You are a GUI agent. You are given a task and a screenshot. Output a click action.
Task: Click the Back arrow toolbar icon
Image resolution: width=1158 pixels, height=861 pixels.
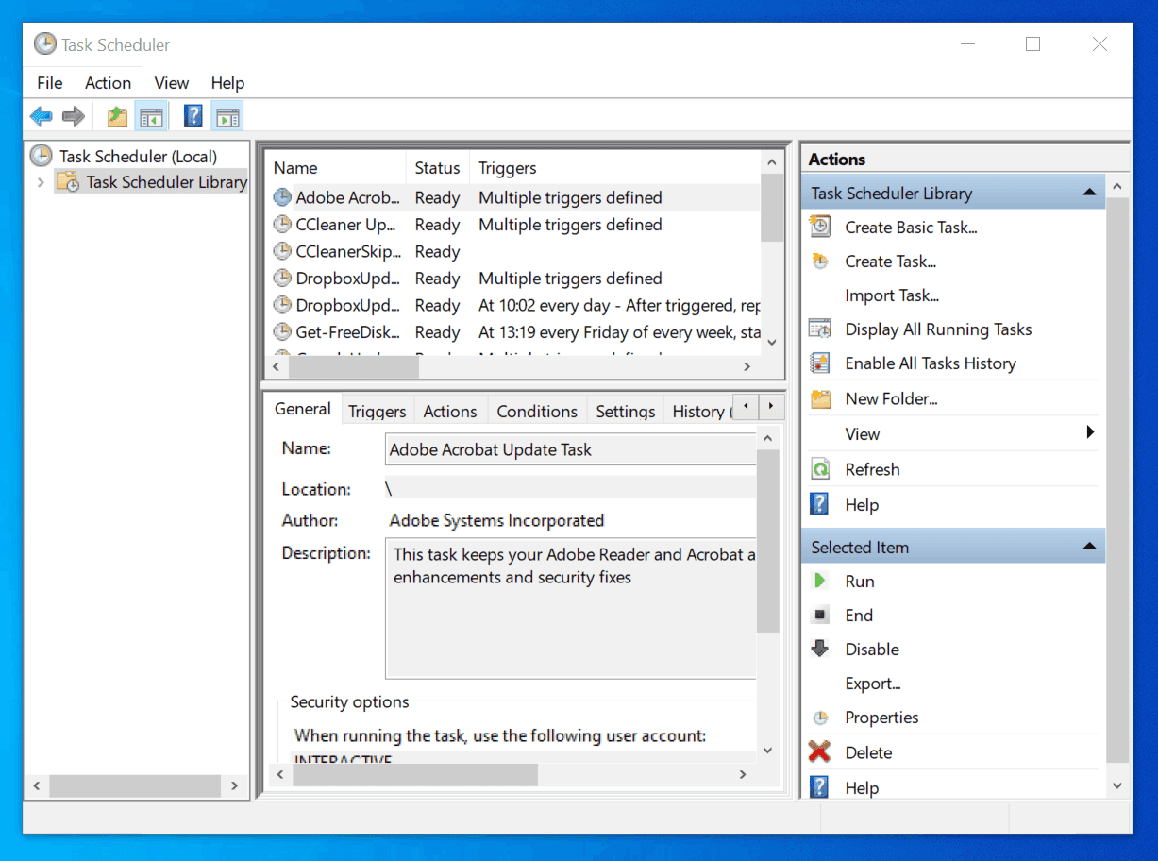tap(41, 116)
